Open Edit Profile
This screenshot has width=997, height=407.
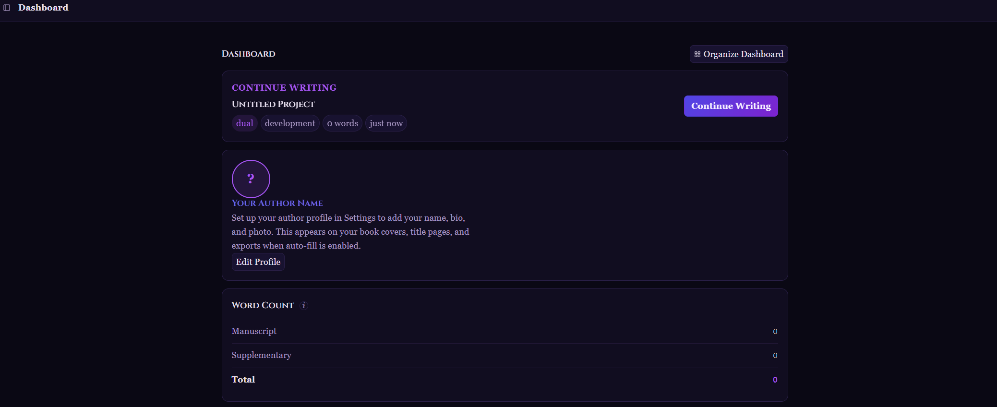tap(258, 262)
